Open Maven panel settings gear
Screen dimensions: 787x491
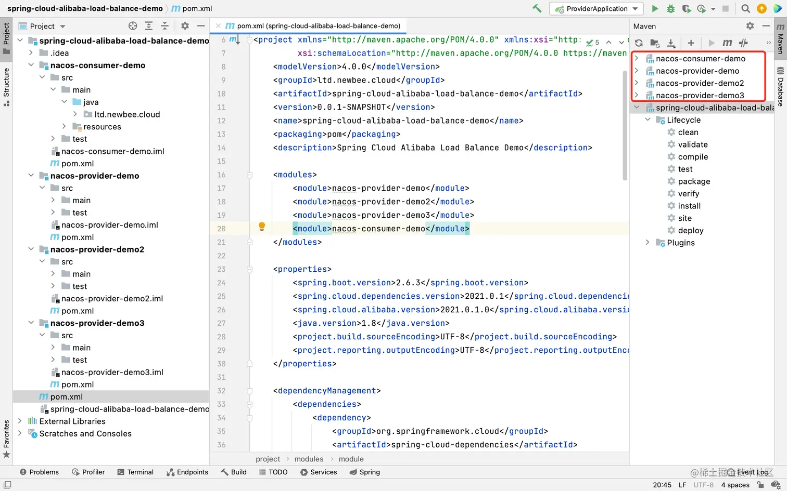[750, 25]
